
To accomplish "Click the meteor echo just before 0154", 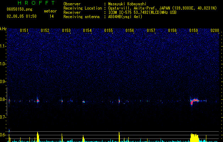I will point(84,102).
